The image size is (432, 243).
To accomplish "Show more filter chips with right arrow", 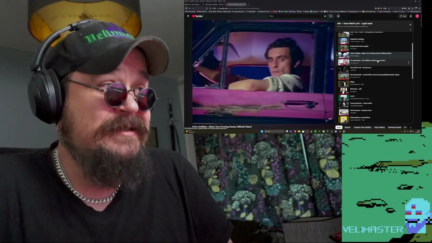I will 410,127.
